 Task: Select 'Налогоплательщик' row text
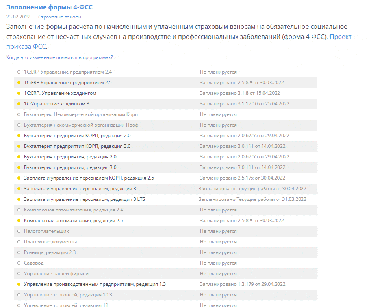[x=46, y=231]
